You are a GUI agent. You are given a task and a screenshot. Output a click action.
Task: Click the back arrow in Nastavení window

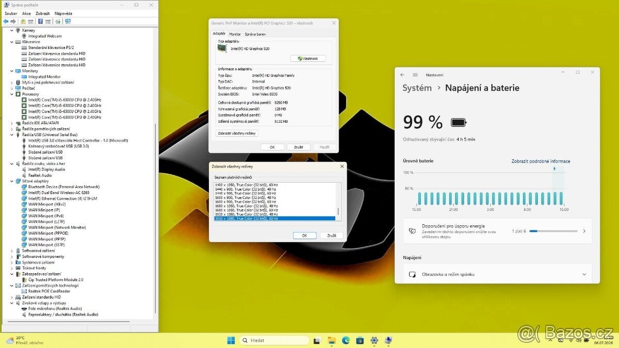coord(402,75)
